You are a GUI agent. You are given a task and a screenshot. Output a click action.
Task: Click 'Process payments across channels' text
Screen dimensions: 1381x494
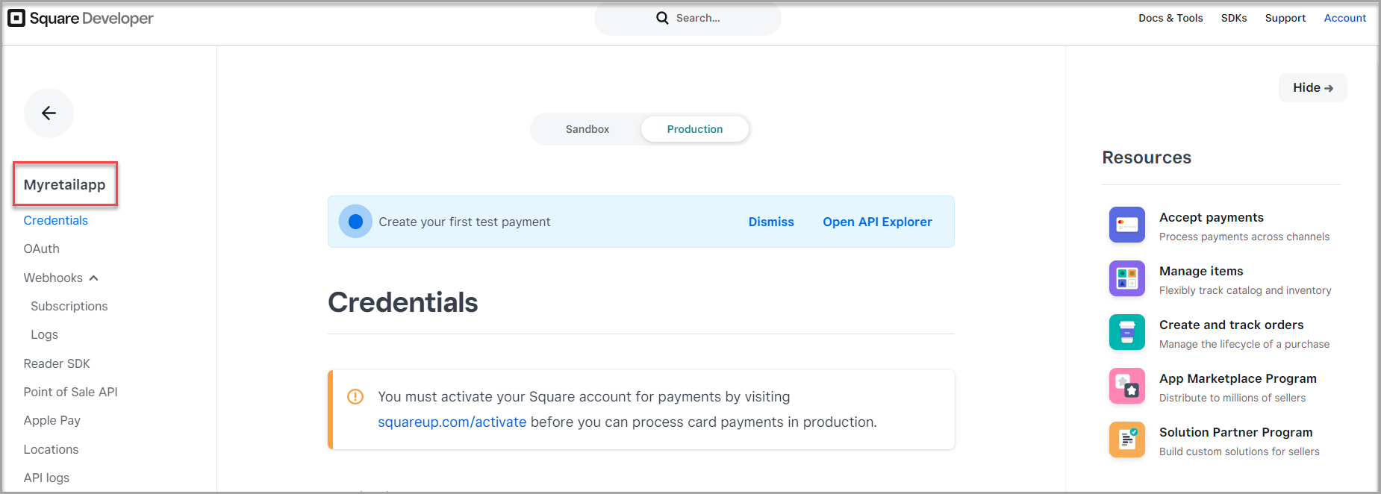[1244, 237]
